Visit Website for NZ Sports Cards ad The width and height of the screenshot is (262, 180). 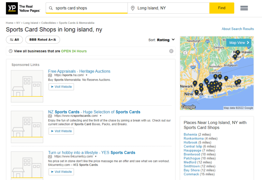(x=61, y=131)
